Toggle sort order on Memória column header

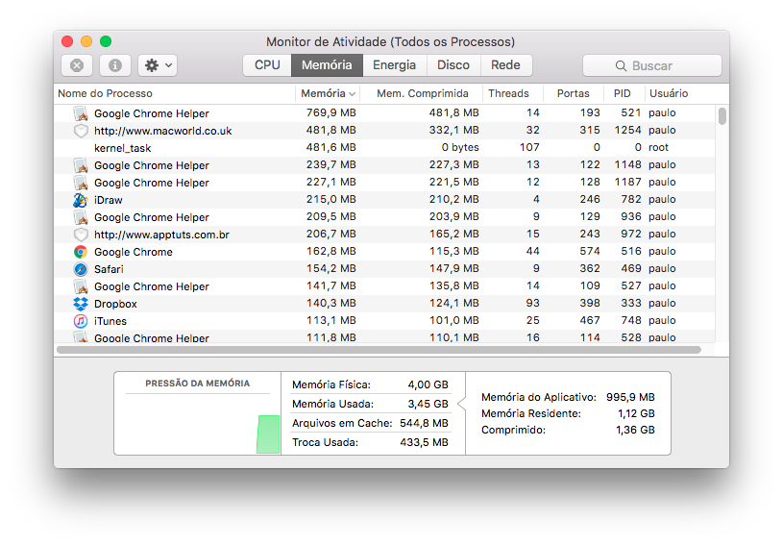tap(328, 93)
